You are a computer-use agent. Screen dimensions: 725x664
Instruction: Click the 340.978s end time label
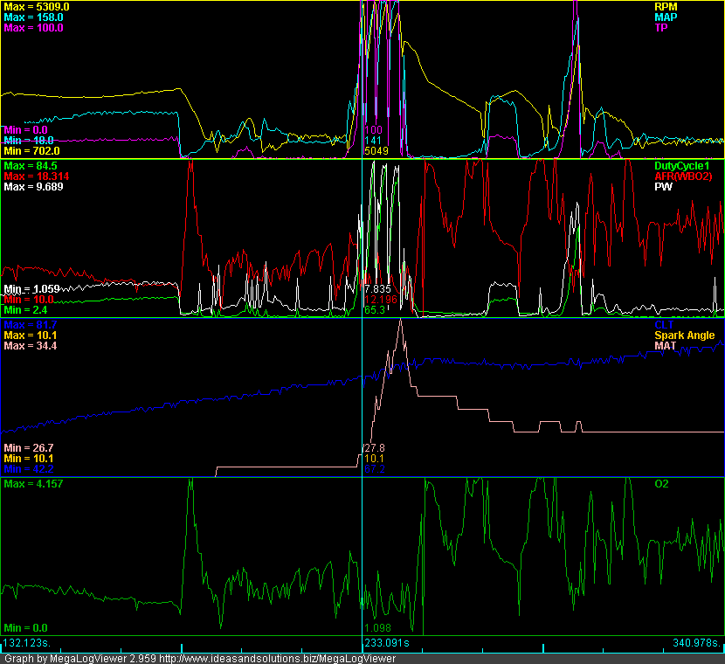point(697,644)
